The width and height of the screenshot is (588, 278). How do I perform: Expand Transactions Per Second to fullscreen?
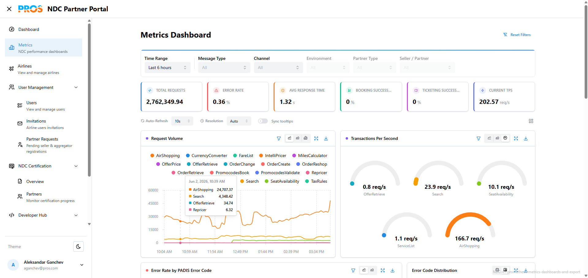[516, 138]
